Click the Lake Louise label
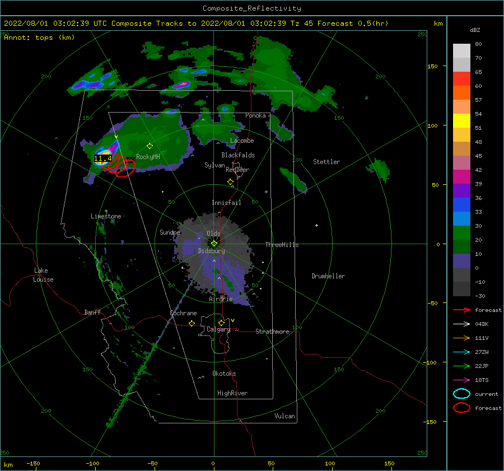Screen dimensions: 504x471 pos(43,275)
